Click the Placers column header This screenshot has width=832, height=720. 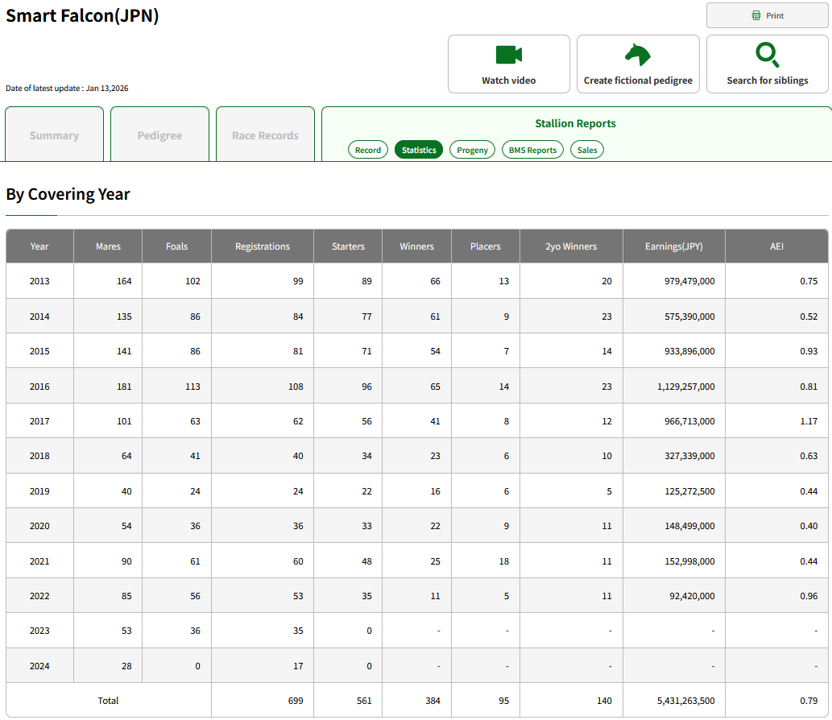pos(486,246)
